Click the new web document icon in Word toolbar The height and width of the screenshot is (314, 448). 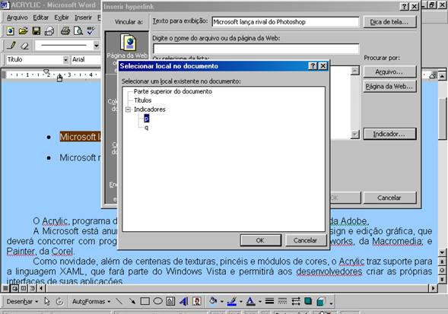(x=10, y=31)
